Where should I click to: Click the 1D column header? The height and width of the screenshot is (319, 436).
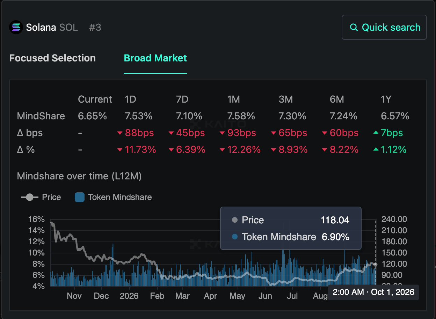(x=130, y=99)
